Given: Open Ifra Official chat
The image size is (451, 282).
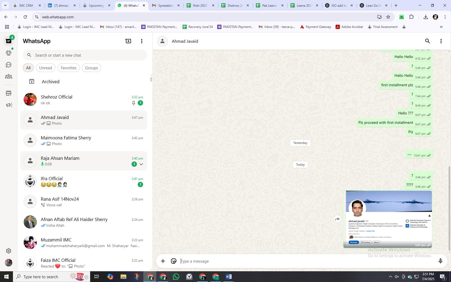Looking at the screenshot, I should coord(84,181).
